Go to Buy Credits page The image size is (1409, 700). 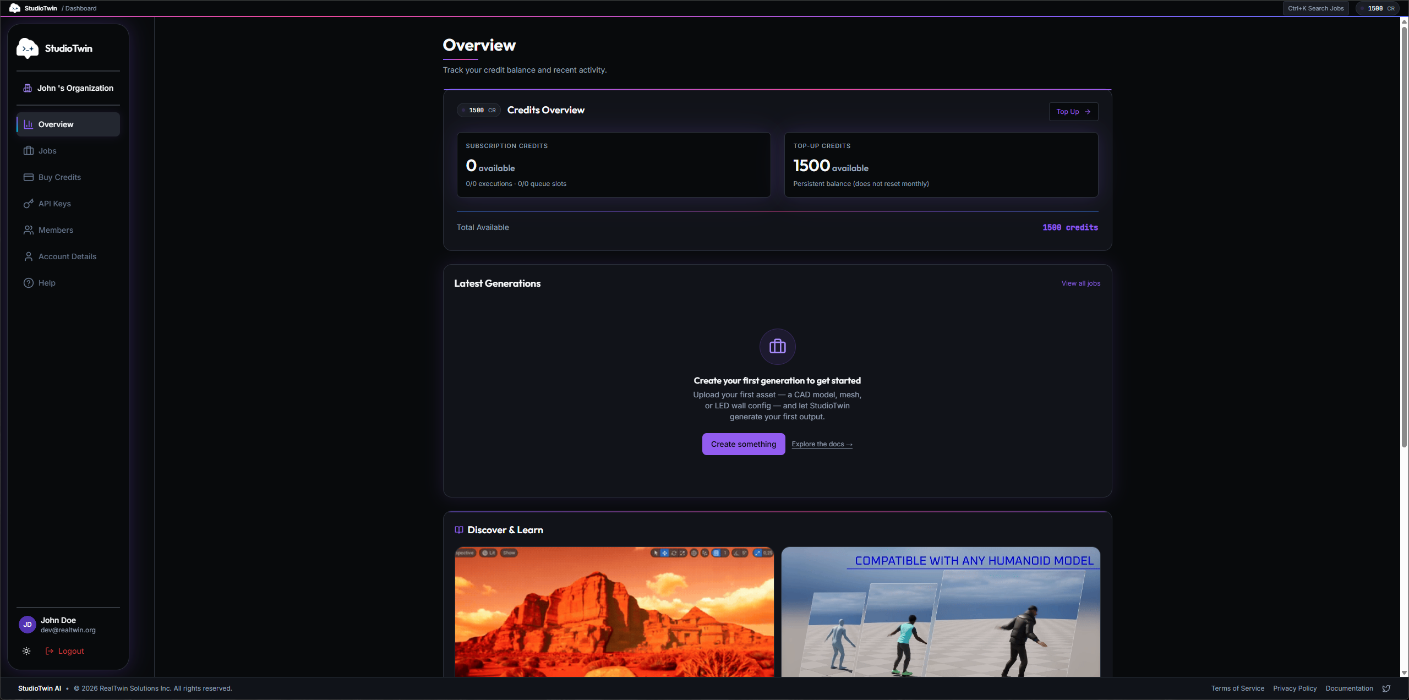click(x=68, y=177)
